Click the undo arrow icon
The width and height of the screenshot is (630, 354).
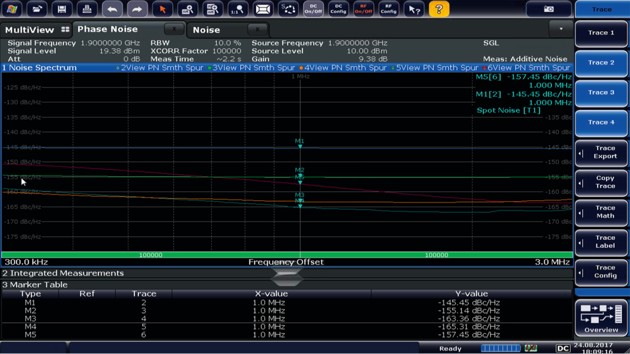[x=112, y=9]
